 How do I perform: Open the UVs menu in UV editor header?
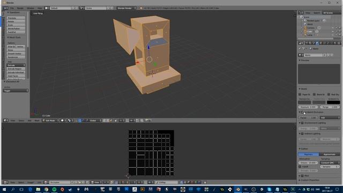tap(39, 182)
